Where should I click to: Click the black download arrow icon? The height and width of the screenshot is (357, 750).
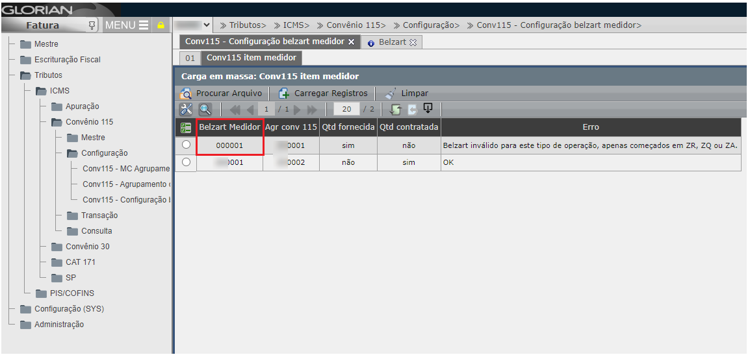(428, 108)
